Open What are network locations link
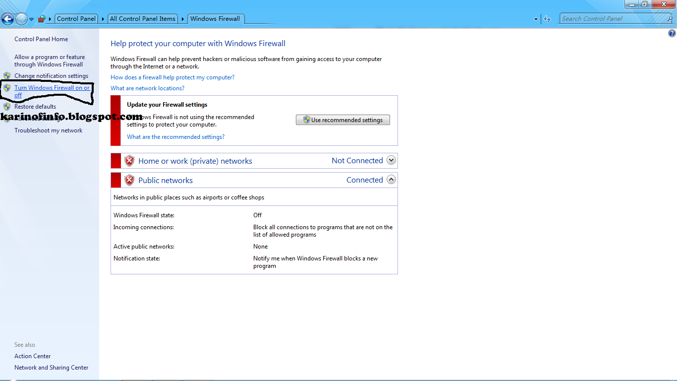The width and height of the screenshot is (677, 381). pyautogui.click(x=147, y=88)
